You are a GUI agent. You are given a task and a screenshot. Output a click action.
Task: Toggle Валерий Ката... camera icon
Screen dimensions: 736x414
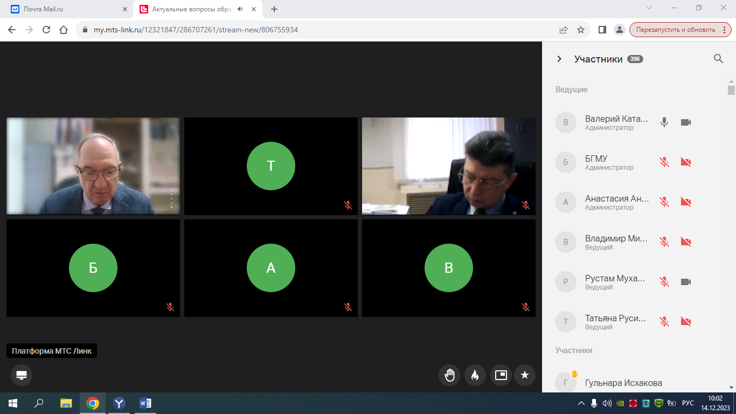tap(686, 122)
